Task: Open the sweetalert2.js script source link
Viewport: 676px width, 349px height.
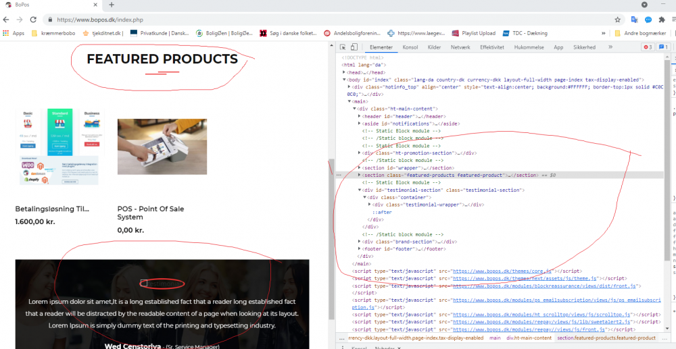Action: (541, 322)
